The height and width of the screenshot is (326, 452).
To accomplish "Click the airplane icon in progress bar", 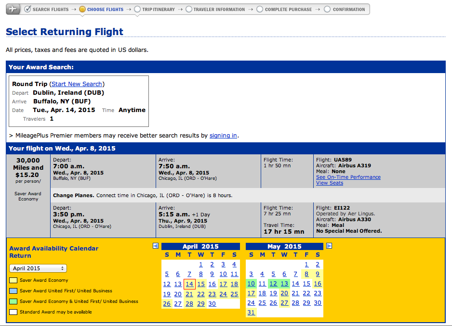I will (x=13, y=9).
